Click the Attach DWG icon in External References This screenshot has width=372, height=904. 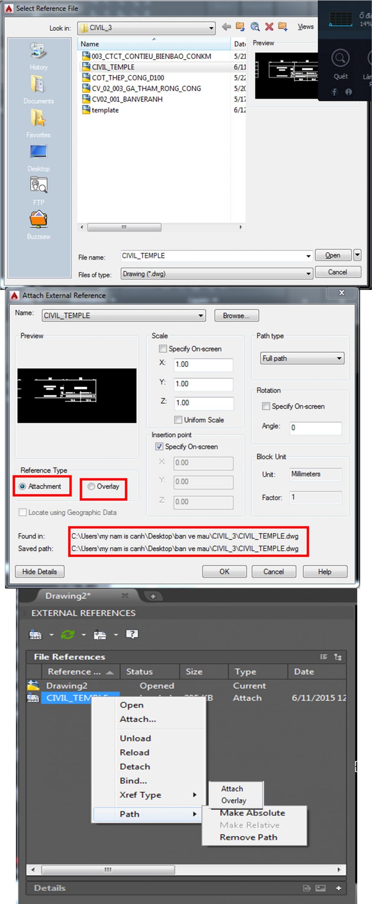click(x=35, y=635)
